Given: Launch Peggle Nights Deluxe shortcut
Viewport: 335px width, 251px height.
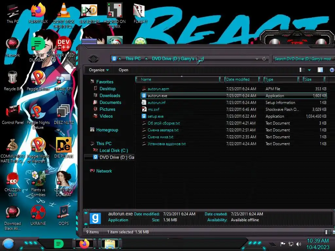Looking at the screenshot, I should pos(38,117).
